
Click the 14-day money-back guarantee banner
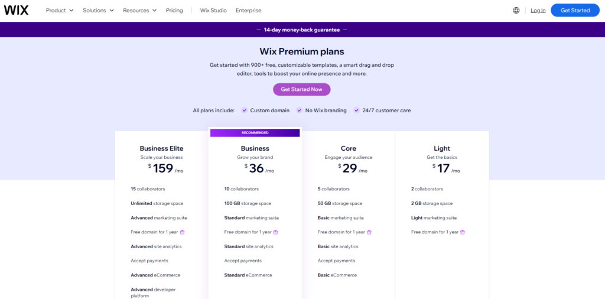tap(302, 30)
